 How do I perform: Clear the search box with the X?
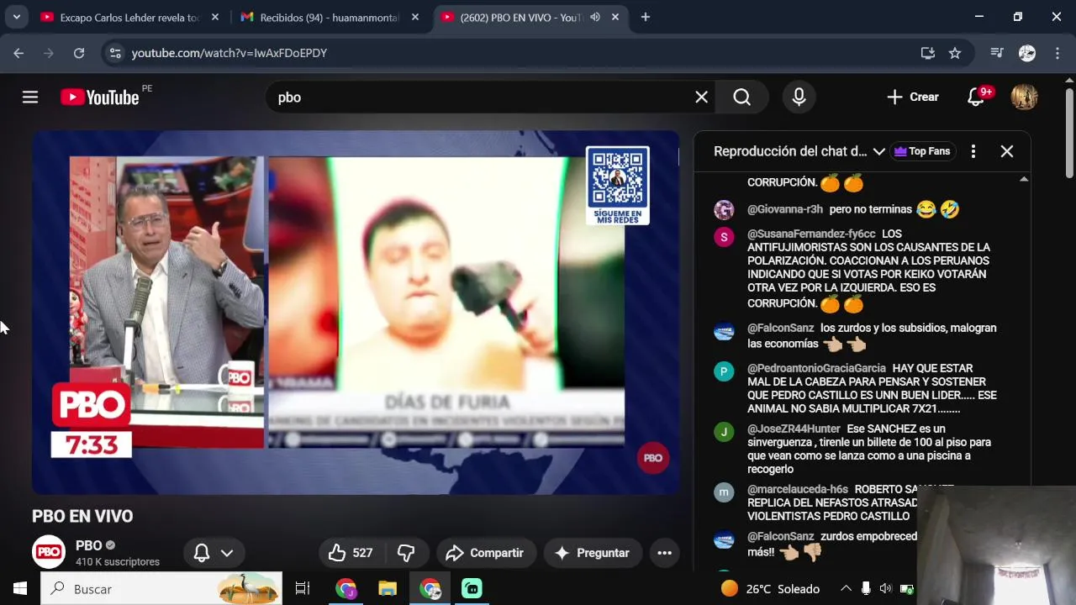pyautogui.click(x=701, y=97)
